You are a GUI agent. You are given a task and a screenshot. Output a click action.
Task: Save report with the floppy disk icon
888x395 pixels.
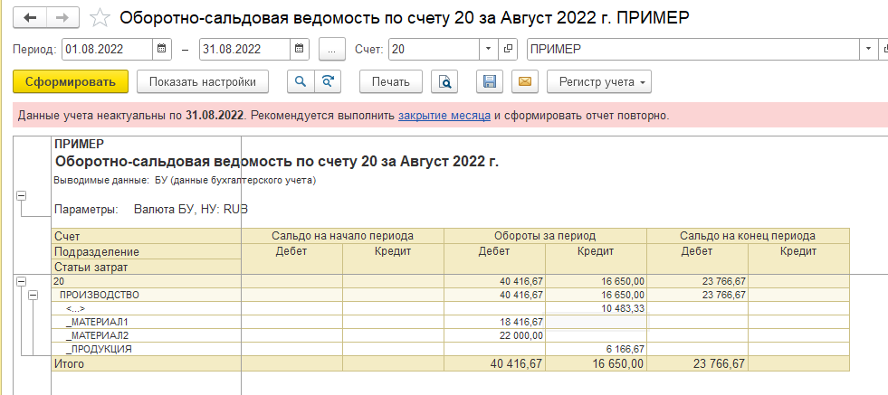point(490,82)
